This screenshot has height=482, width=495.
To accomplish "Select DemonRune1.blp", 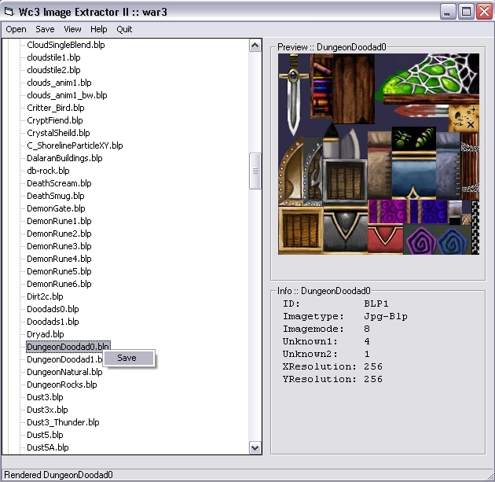I will pos(59,221).
